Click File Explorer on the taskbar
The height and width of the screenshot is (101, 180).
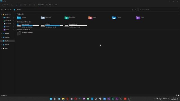point(63,99)
